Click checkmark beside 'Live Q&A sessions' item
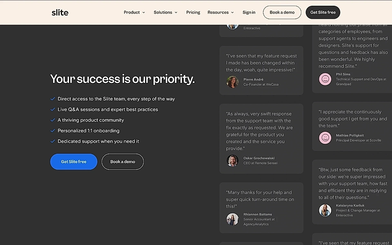The height and width of the screenshot is (245, 392). (x=53, y=109)
